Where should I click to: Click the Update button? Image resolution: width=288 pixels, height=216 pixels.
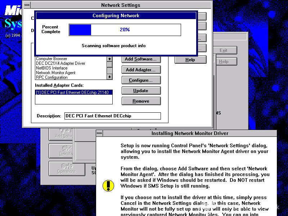point(141,91)
